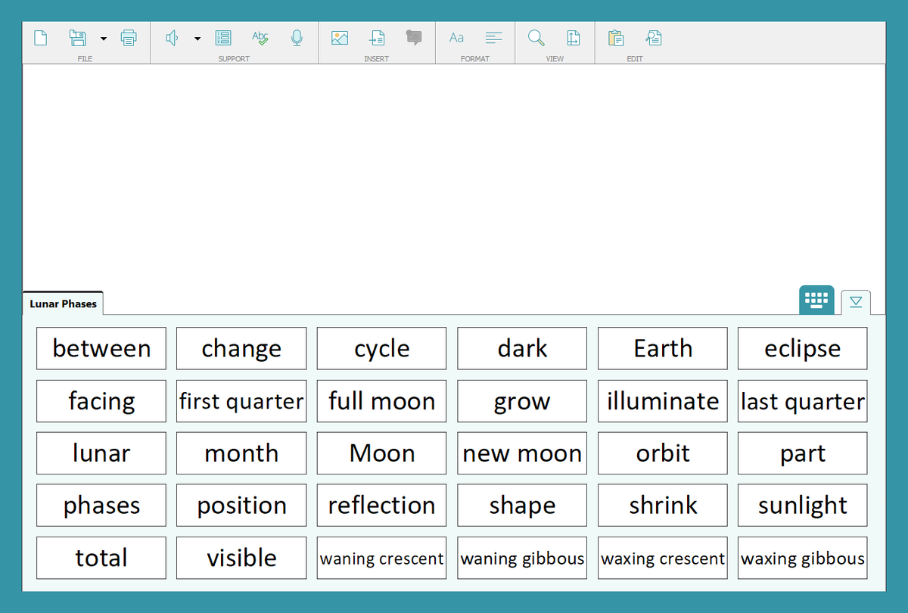Select the word 'full moon' cell
The image size is (908, 613).
coord(381,400)
